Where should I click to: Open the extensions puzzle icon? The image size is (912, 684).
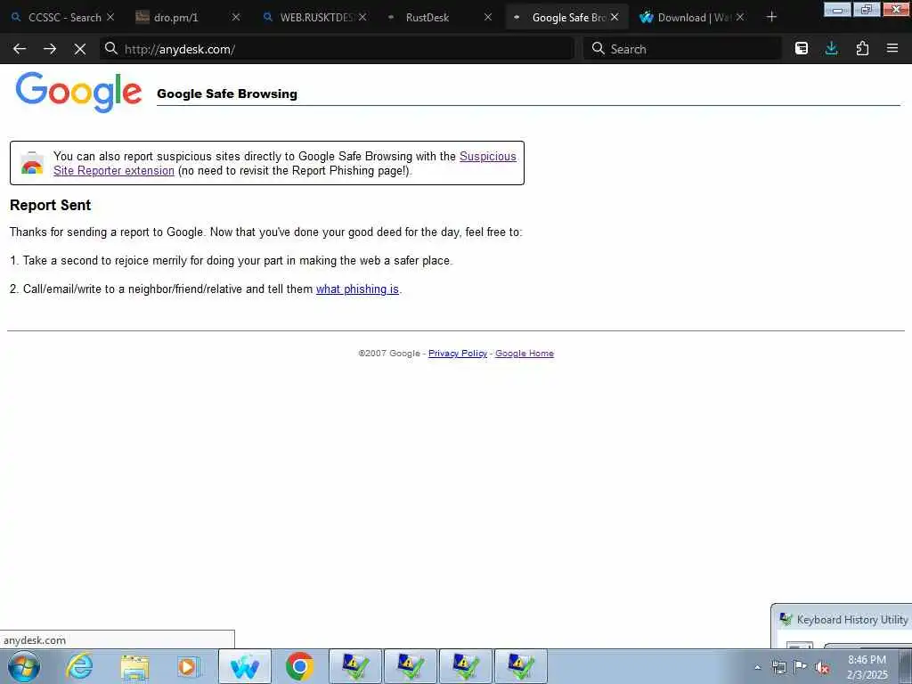[862, 49]
